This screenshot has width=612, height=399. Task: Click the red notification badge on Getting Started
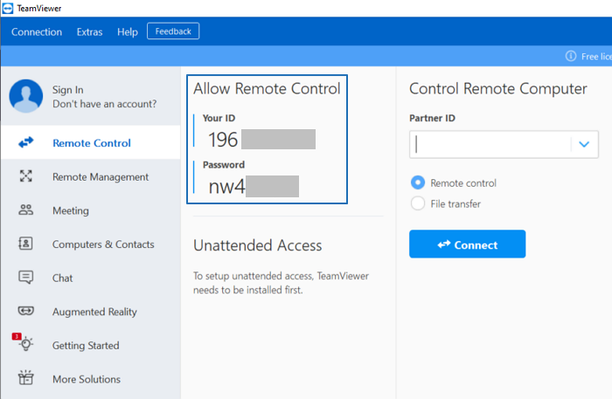tap(17, 336)
